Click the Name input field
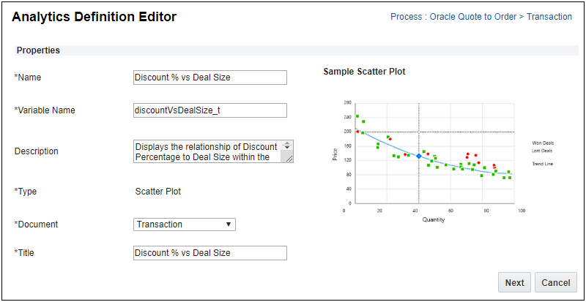586x302 pixels. [x=210, y=78]
